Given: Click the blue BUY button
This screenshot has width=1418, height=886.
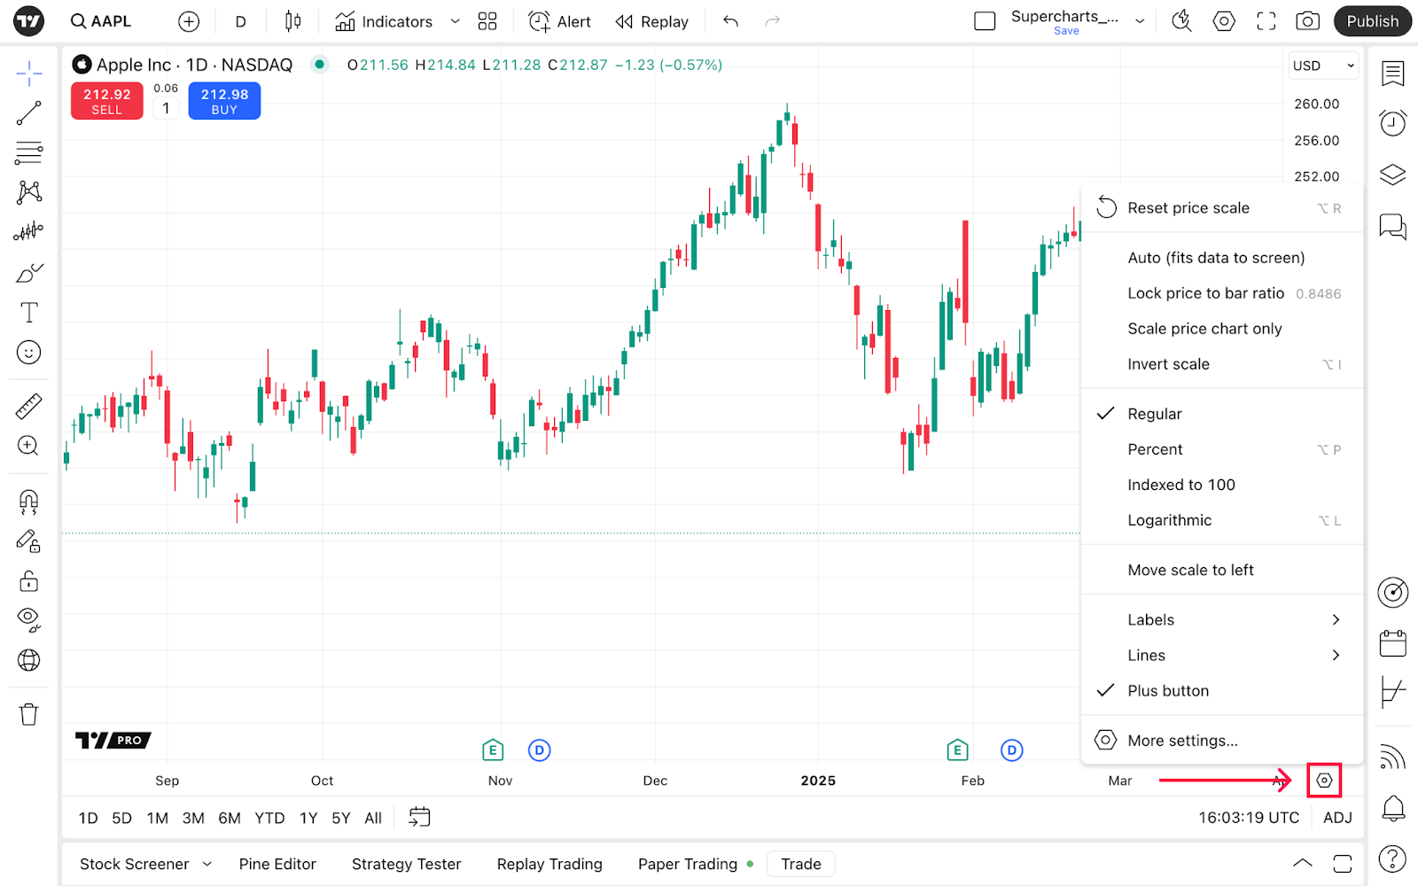Looking at the screenshot, I should pos(224,101).
